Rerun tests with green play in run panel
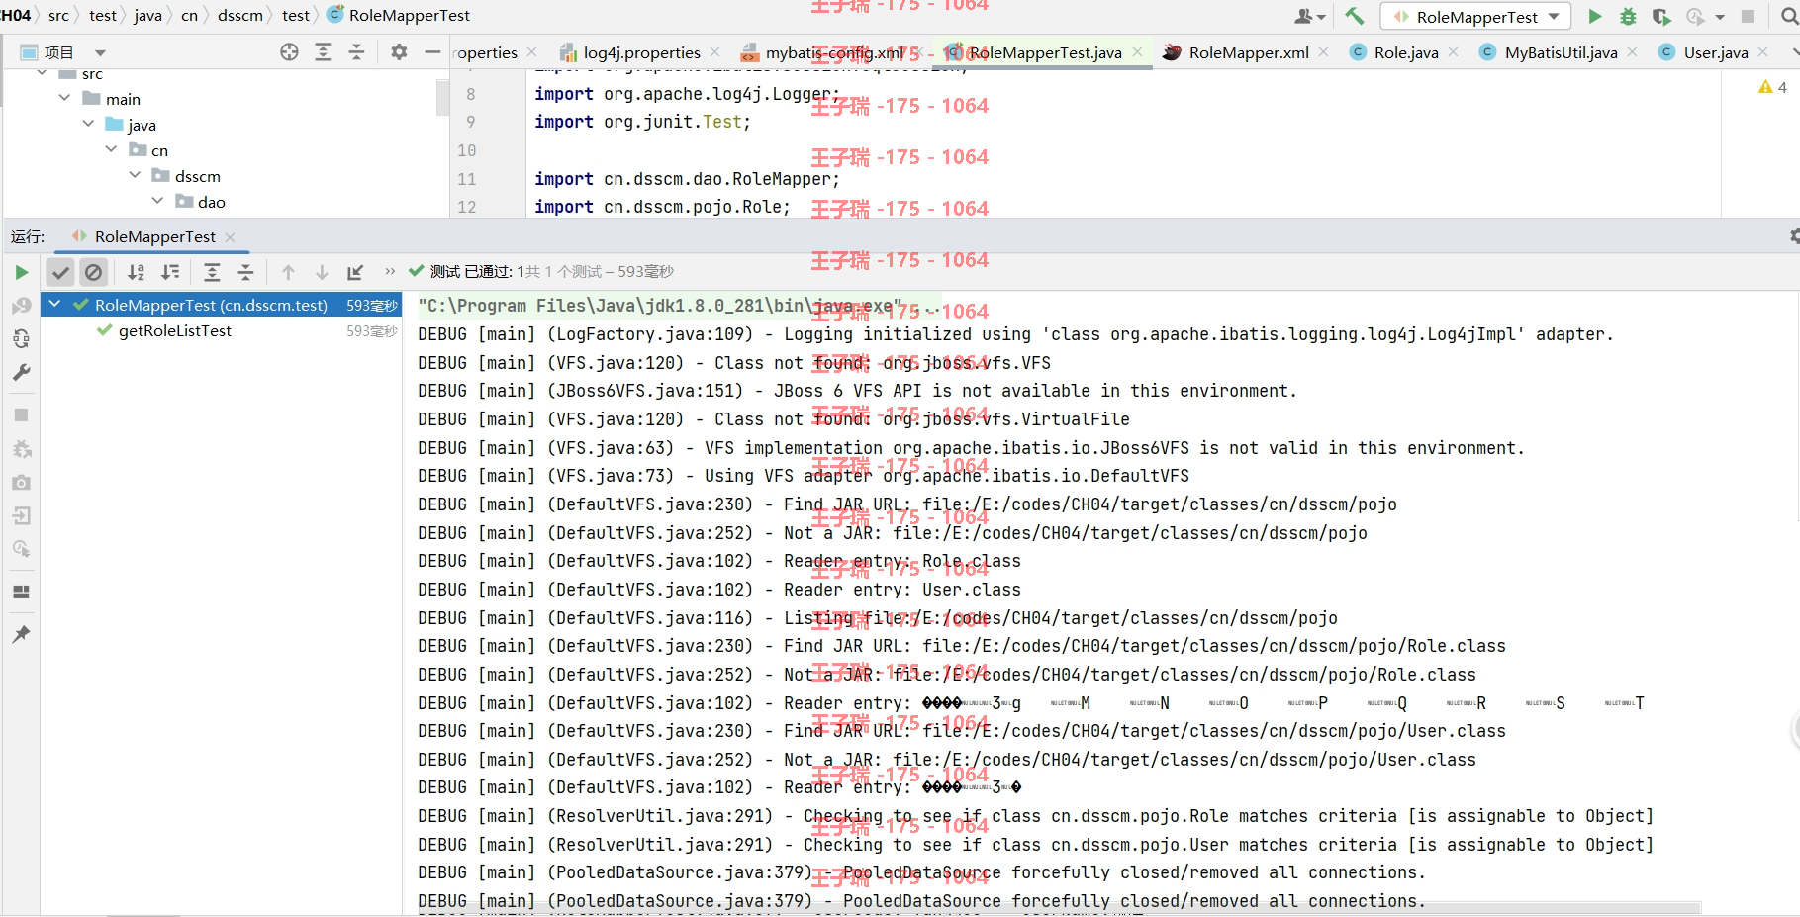Viewport: 1800px width, 917px height. point(22,272)
